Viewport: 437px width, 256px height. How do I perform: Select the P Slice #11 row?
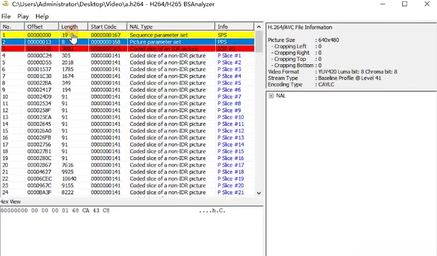click(x=127, y=124)
